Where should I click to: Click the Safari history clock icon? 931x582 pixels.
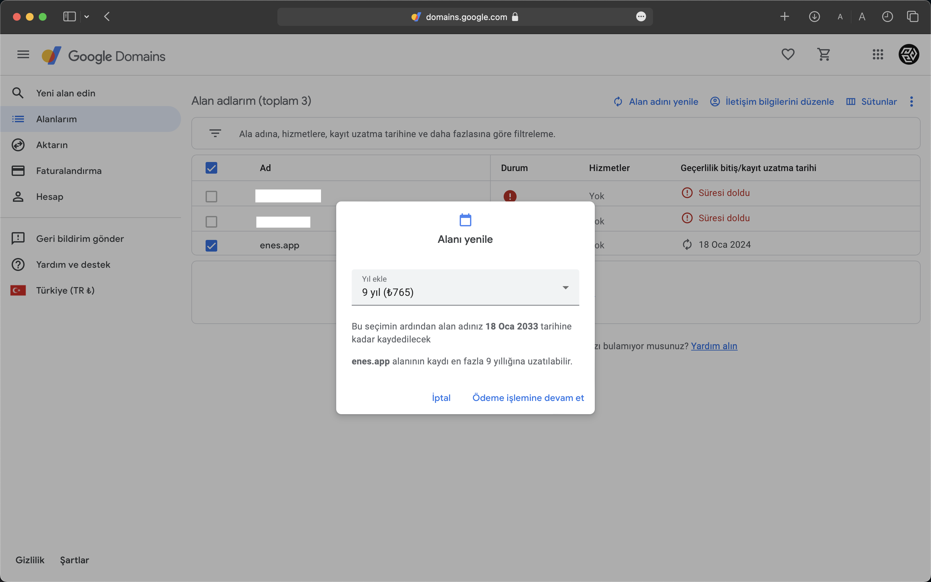887,16
